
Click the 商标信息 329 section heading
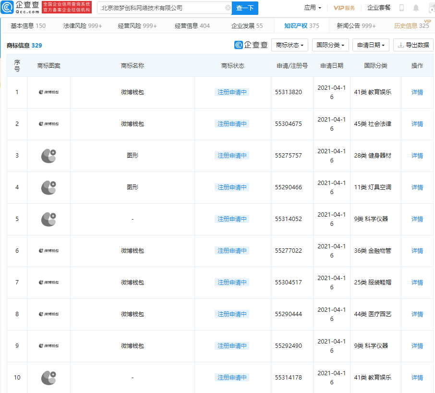(24, 45)
